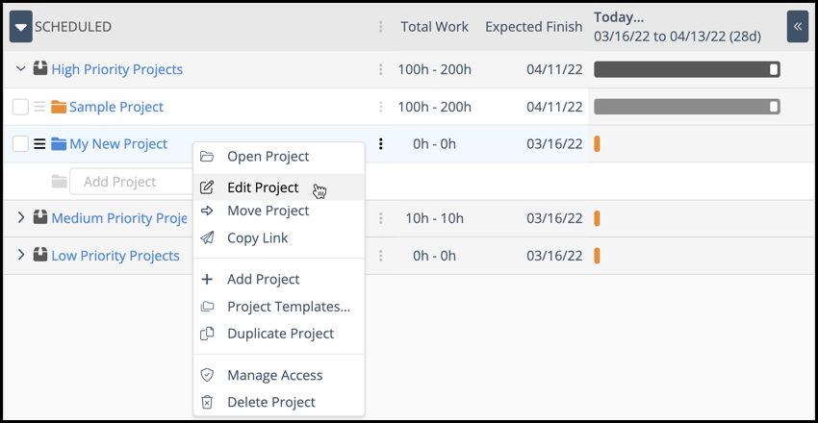Open the SCHEDULED dropdown arrow button
818x423 pixels.
click(21, 27)
